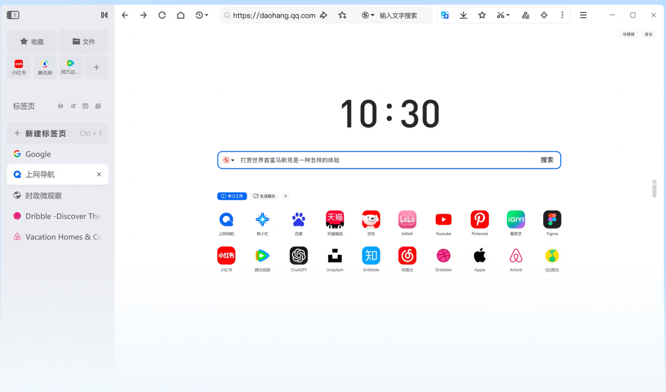This screenshot has width=666, height=392.
Task: Select the 生活娱乐 category tab
Action: pos(264,196)
